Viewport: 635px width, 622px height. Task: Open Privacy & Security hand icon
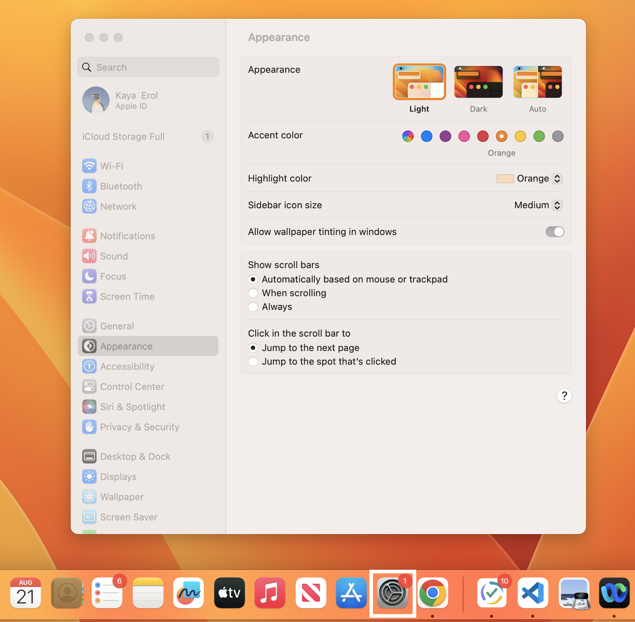89,427
